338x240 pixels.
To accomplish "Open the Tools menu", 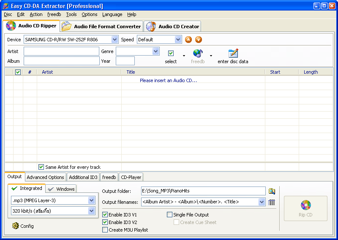I will tap(71, 14).
